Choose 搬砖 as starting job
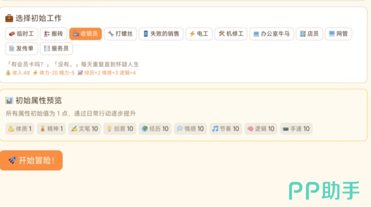The image size is (371, 207). point(53,34)
